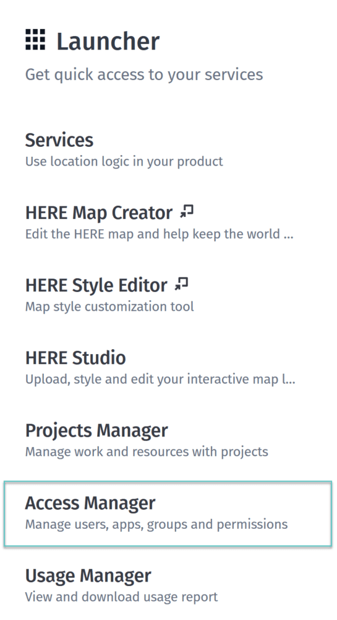The width and height of the screenshot is (337, 620).
Task: Click 'Manage work and resources with projects'
Action: click(x=147, y=452)
